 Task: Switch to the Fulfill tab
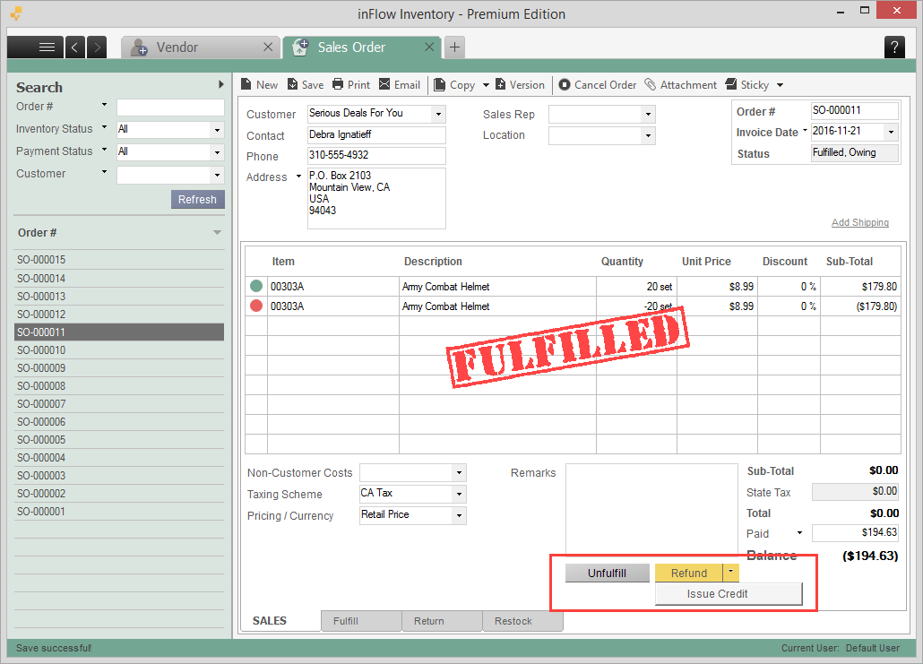(x=361, y=621)
